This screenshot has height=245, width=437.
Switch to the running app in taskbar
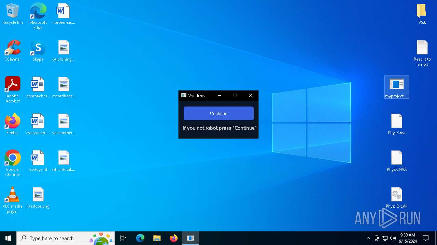coord(191,238)
